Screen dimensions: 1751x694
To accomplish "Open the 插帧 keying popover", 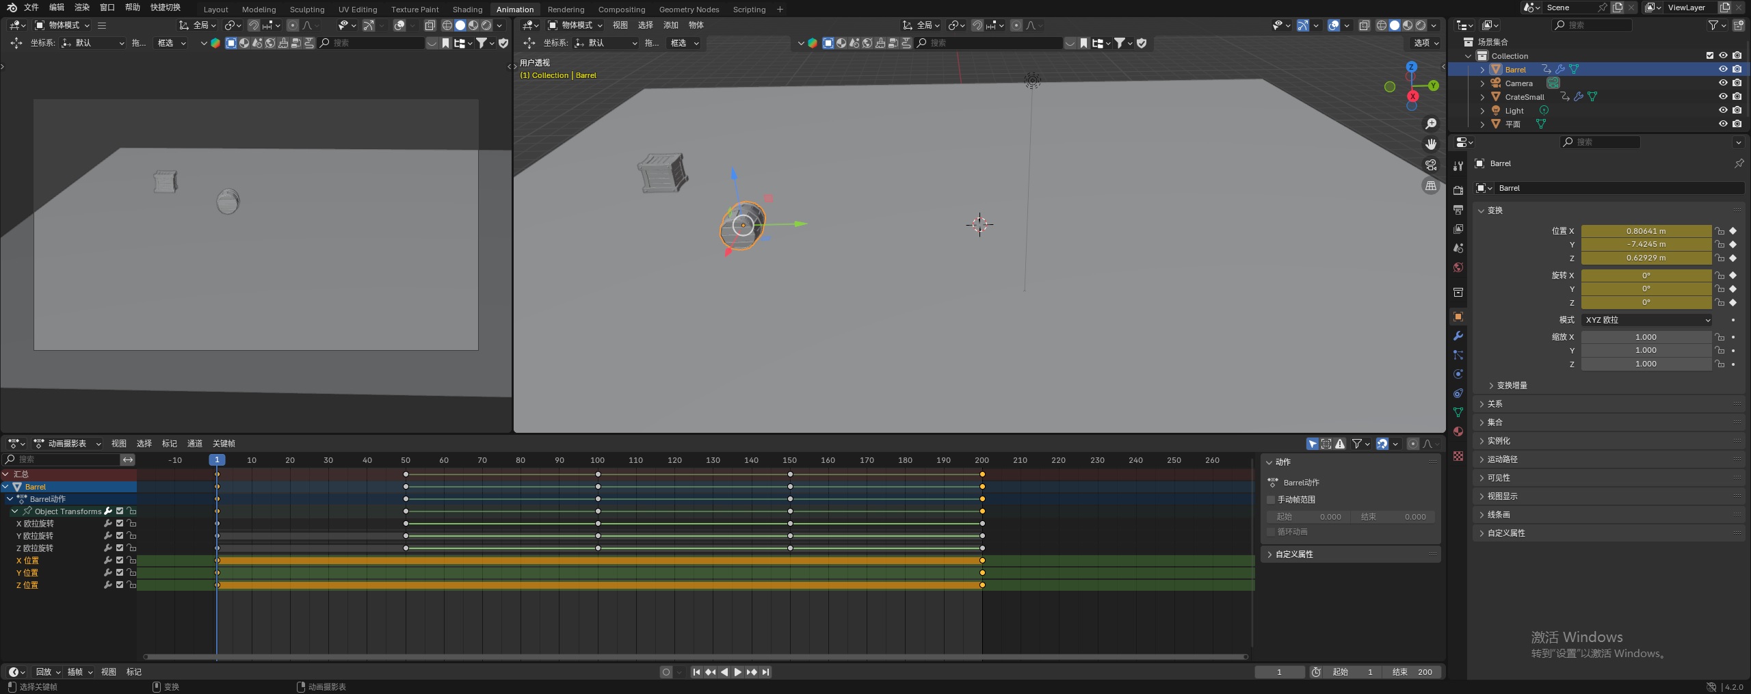I will pyautogui.click(x=80, y=672).
